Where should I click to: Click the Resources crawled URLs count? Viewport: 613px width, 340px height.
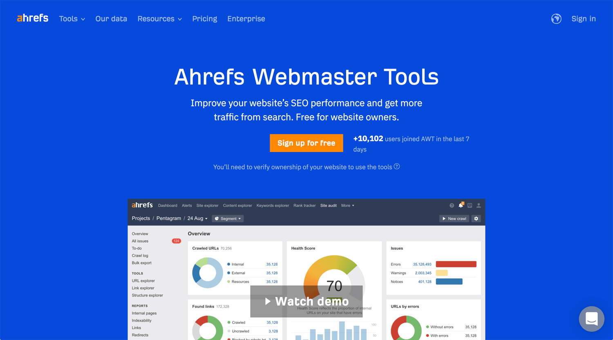coord(272,282)
